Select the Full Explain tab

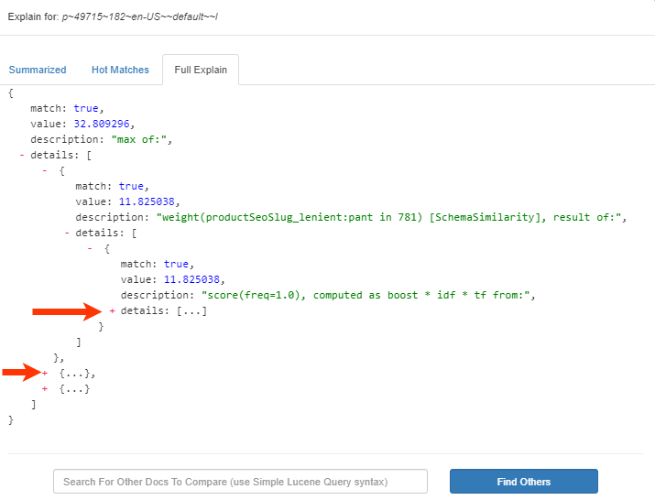click(x=201, y=70)
